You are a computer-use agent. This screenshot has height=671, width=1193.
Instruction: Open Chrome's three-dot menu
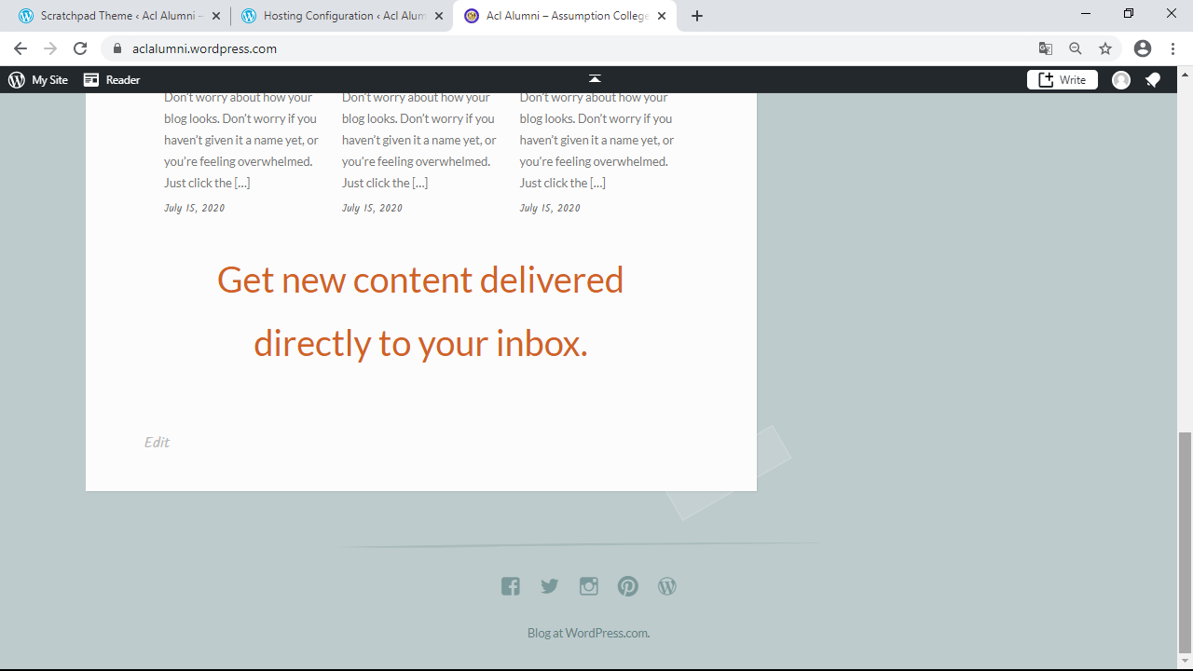(x=1172, y=48)
